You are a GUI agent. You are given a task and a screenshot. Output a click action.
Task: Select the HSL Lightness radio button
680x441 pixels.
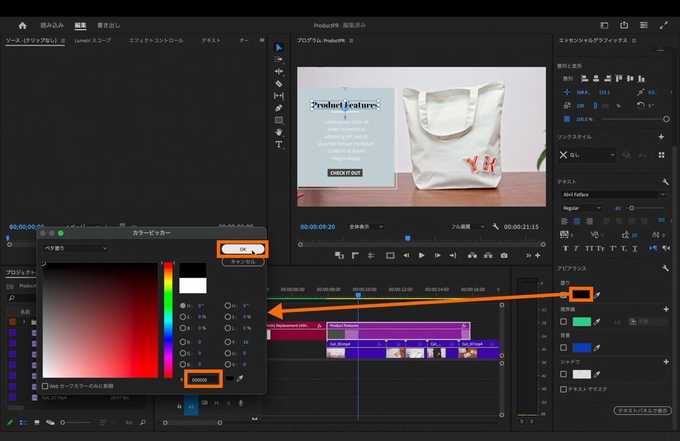coord(227,328)
